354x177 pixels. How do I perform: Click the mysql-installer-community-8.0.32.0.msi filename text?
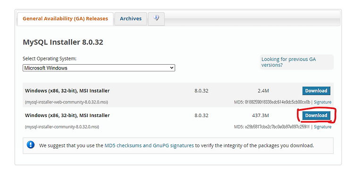(62, 127)
